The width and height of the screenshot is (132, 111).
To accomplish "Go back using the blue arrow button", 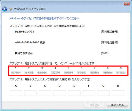I will click(x=5, y=9).
